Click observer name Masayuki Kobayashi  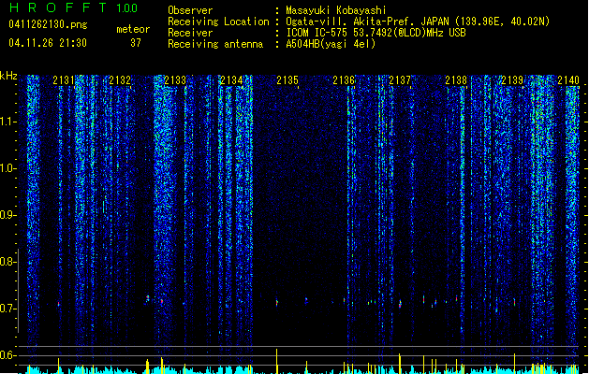(336, 10)
